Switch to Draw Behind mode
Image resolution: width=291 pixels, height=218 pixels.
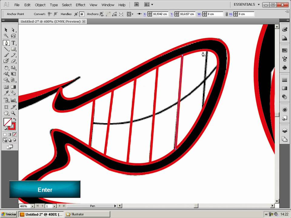(10, 140)
